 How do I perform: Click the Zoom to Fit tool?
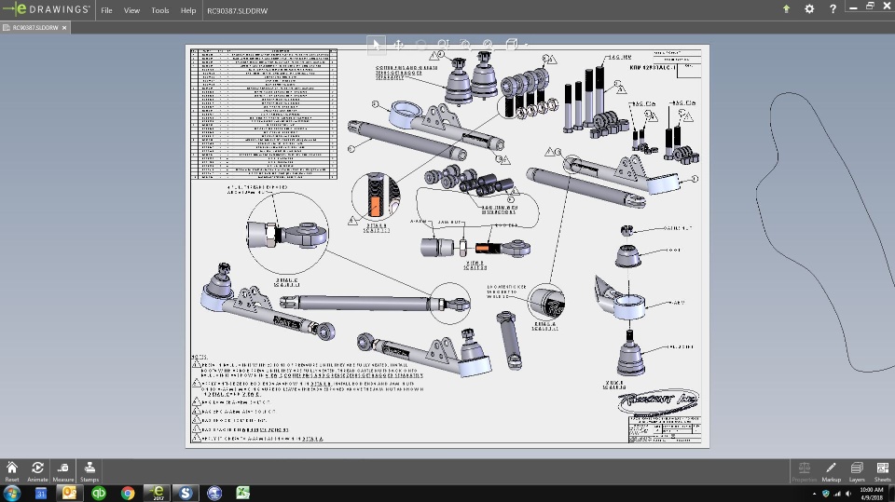point(488,45)
